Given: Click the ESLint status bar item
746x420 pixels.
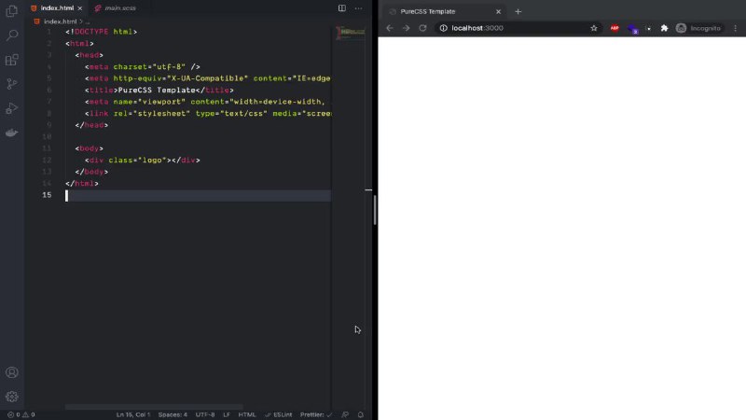Looking at the screenshot, I should pyautogui.click(x=279, y=414).
